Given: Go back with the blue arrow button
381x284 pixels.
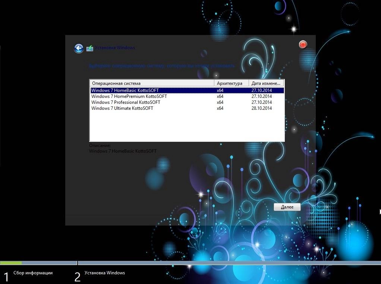Looking at the screenshot, I should coord(79,48).
